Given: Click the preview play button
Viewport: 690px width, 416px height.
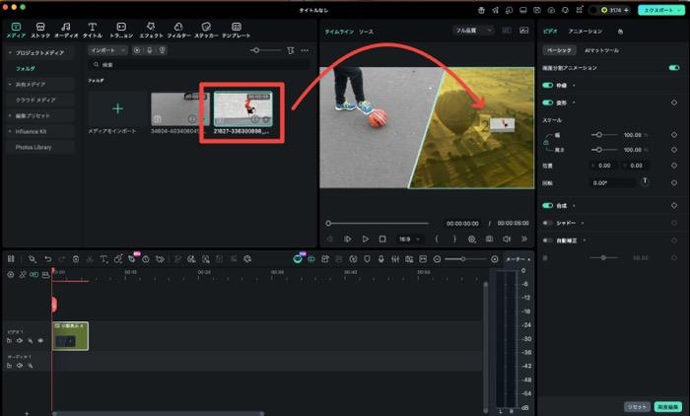Looking at the screenshot, I should point(366,239).
